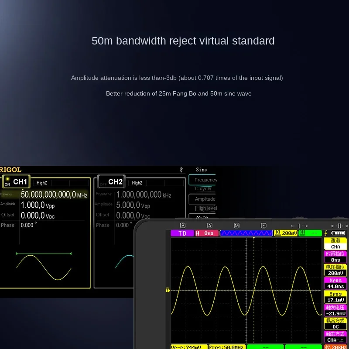The width and height of the screenshot is (349, 349).
Task: Click the CH2 HighZ impedance tab
Action: pyautogui.click(x=137, y=183)
